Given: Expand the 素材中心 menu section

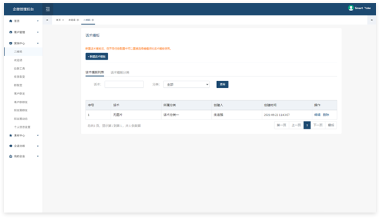Looking at the screenshot, I should [38, 136].
